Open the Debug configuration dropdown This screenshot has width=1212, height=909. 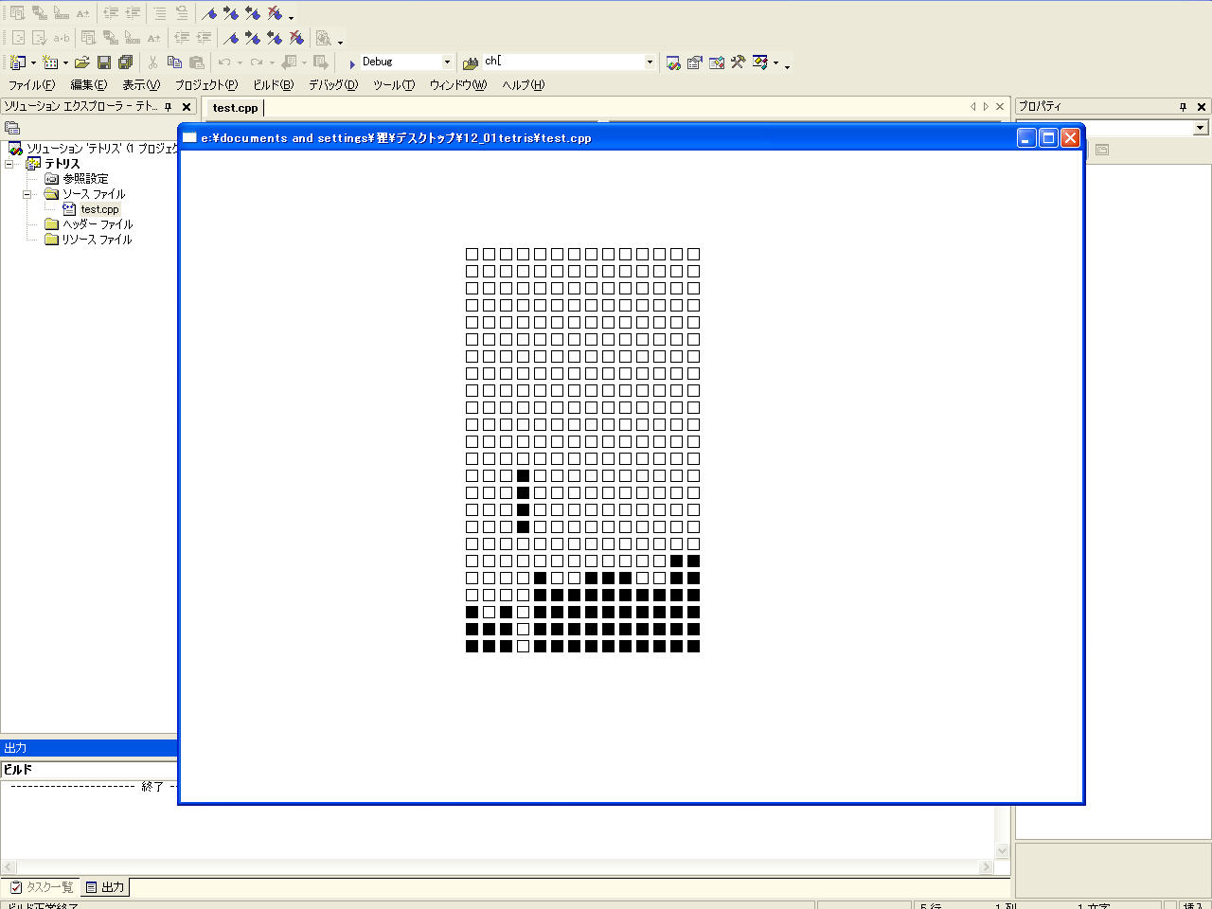point(447,62)
